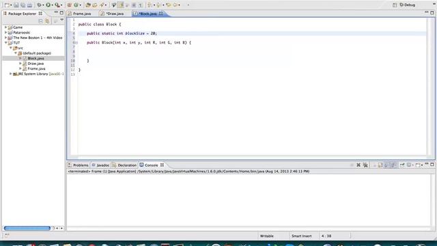This screenshot has height=246, width=437.
Task: Click Remove Launch X in Console toolbar
Action: click(x=358, y=165)
